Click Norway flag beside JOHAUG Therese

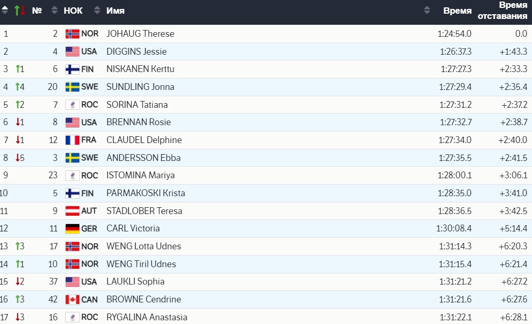(72, 34)
